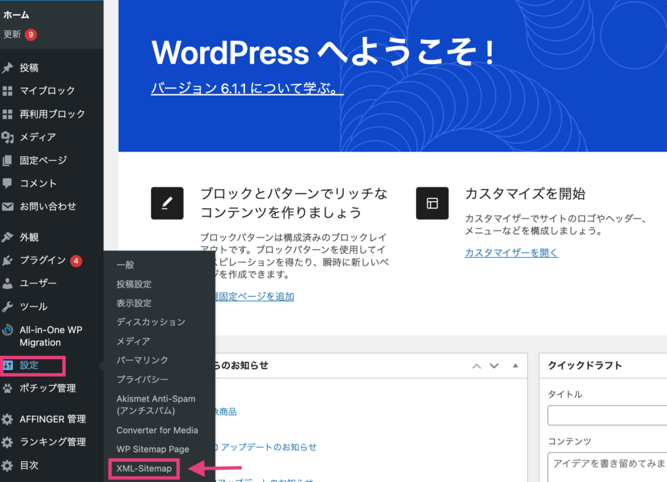
Task: Open the AFFINGER 管理 menu
Action: tap(51, 419)
